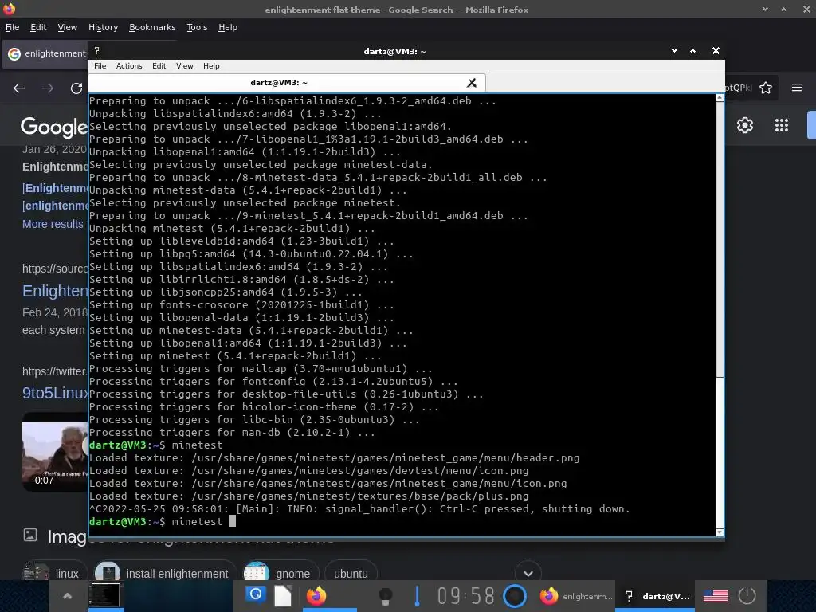Screen dimensions: 816x612
Task: Expand more image filter chips
Action: [x=528, y=574]
